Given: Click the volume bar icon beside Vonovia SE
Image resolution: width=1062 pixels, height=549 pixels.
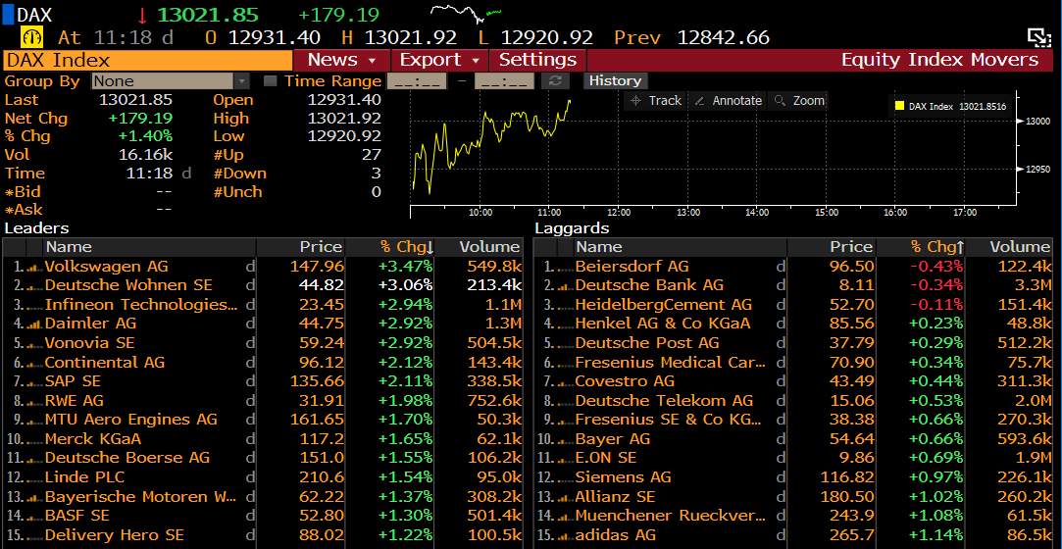Looking at the screenshot, I should (34, 344).
